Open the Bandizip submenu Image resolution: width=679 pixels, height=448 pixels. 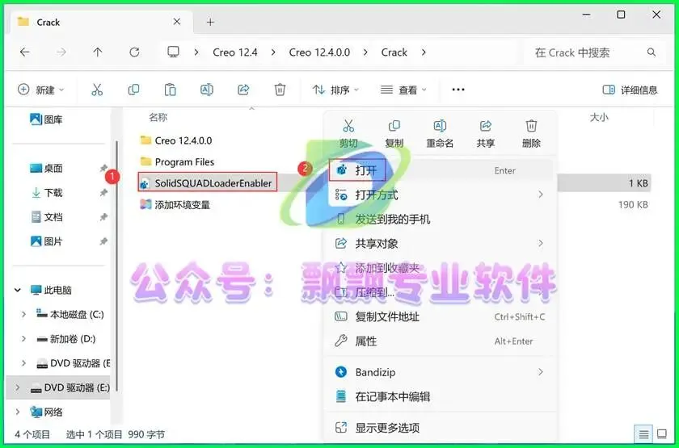tap(440, 372)
